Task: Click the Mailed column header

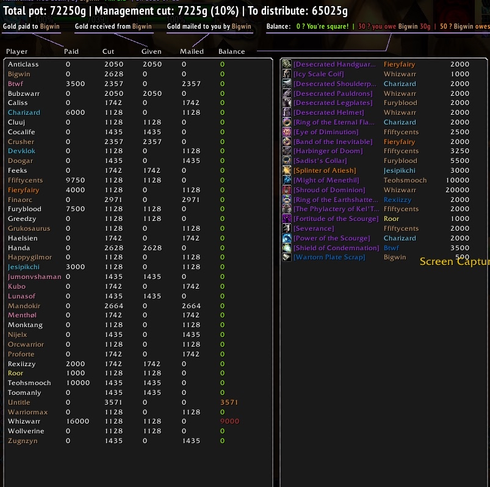Action: (x=192, y=52)
